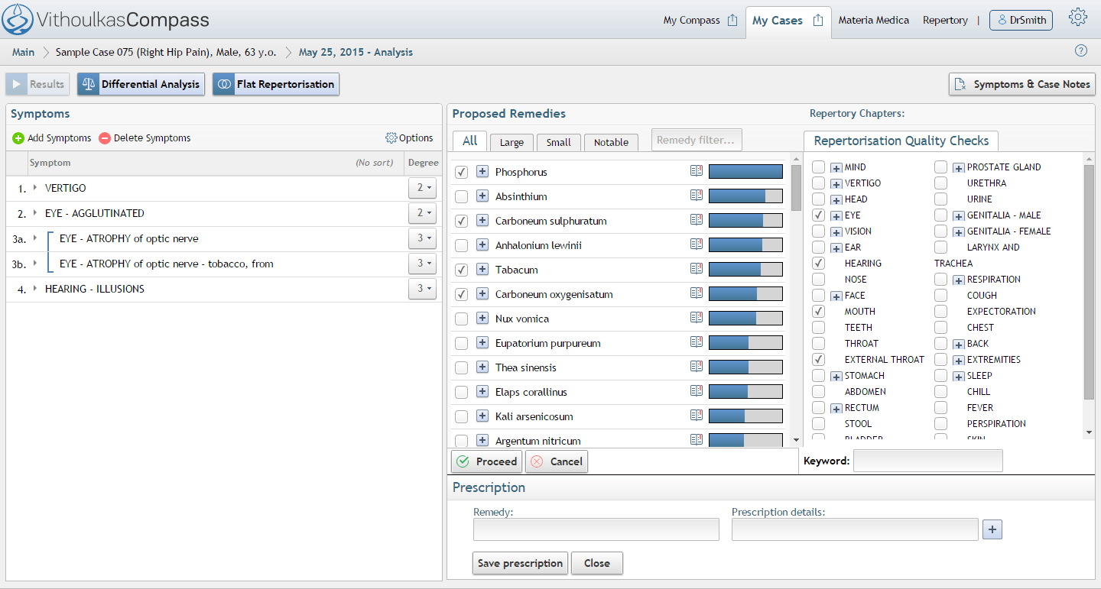Open materia medica book icon for Kali arsenicosum
This screenshot has height=589, width=1101.
click(x=696, y=416)
